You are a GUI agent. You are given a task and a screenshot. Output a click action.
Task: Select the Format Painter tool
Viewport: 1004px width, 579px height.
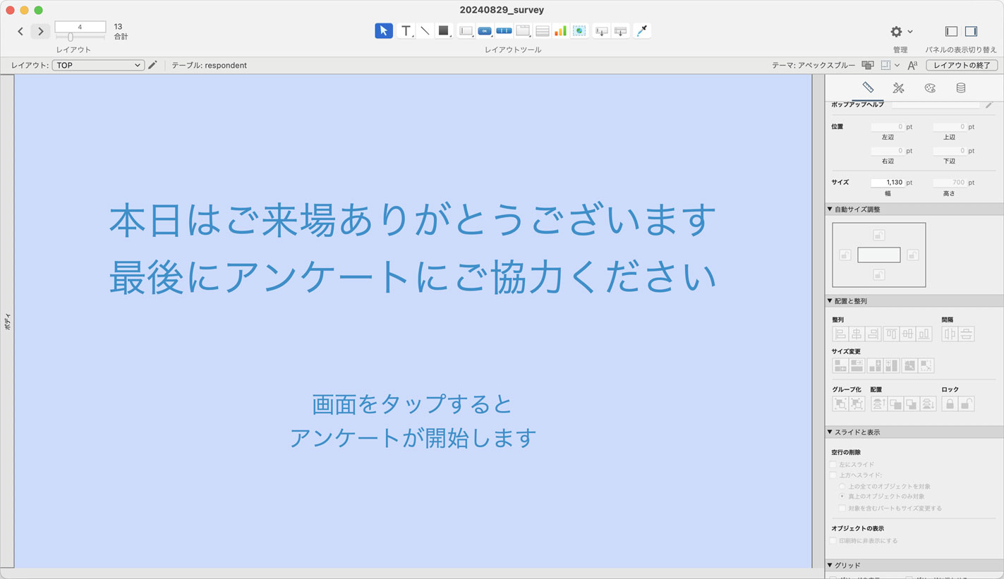point(642,31)
